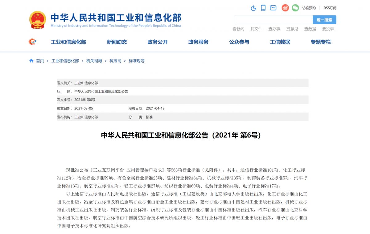Go to 标准规范 breadcrumb link
The image size is (370, 234).
pyautogui.click(x=137, y=61)
